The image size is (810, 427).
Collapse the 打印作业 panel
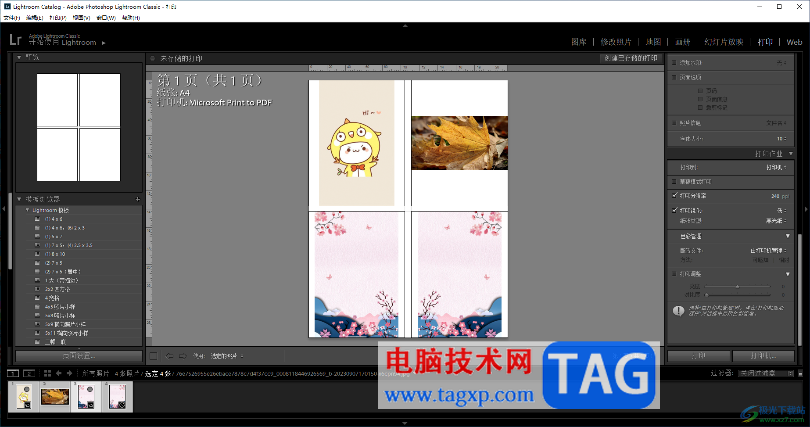[x=791, y=154]
